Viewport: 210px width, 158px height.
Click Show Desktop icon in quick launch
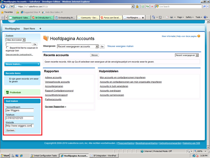pyautogui.click(x=17, y=156)
